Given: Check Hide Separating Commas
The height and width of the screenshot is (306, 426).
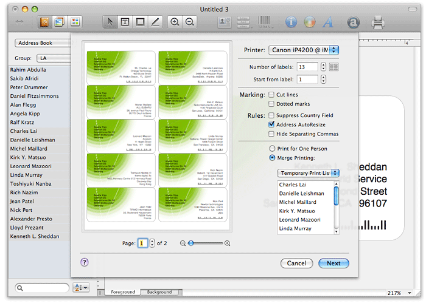Looking at the screenshot, I should coord(271,134).
